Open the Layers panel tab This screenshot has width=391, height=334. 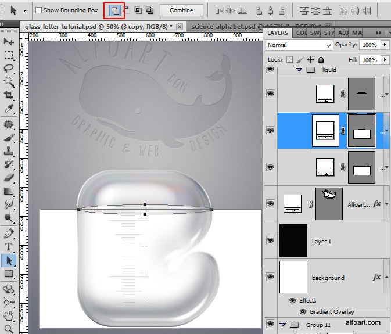pos(278,33)
